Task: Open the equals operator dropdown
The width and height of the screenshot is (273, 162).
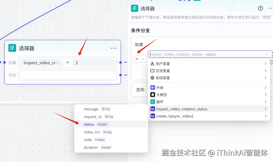Action: 140,59
